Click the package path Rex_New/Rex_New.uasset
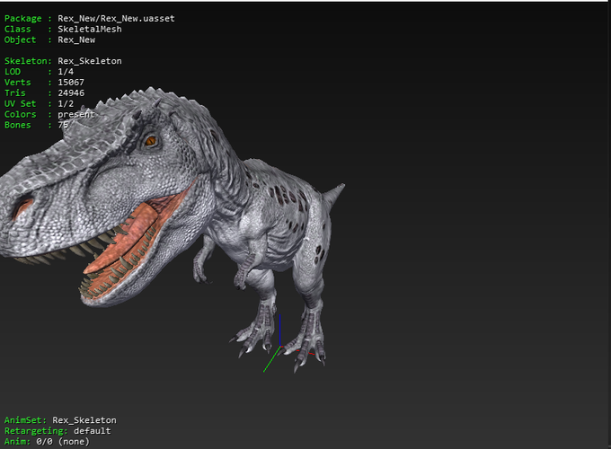The height and width of the screenshot is (449, 611). tap(116, 19)
